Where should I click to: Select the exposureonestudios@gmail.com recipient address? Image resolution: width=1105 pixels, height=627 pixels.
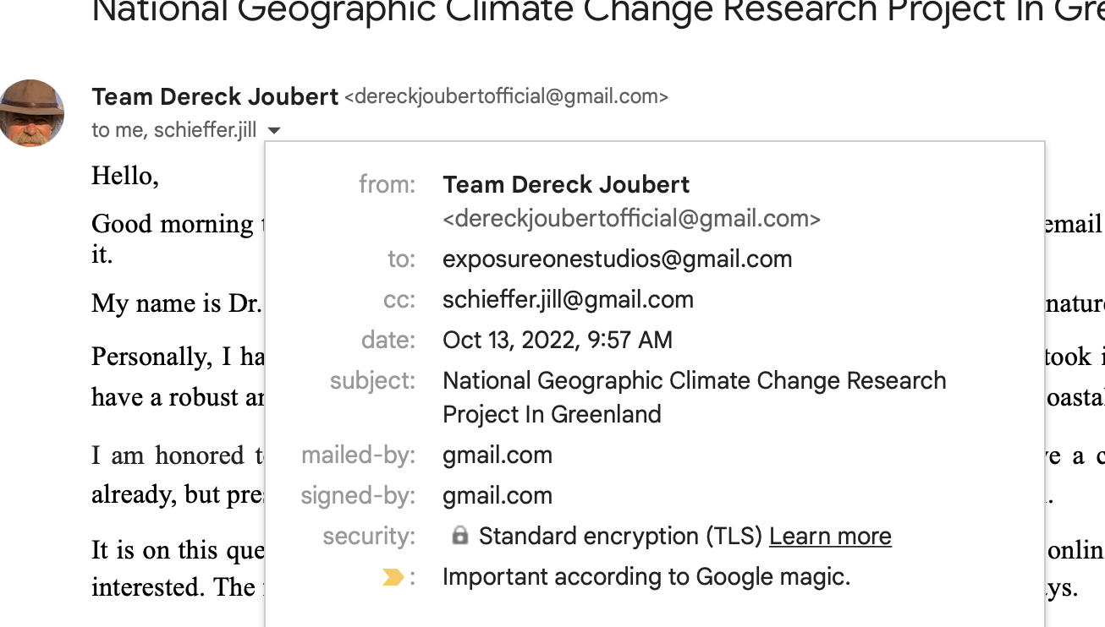[x=617, y=259]
